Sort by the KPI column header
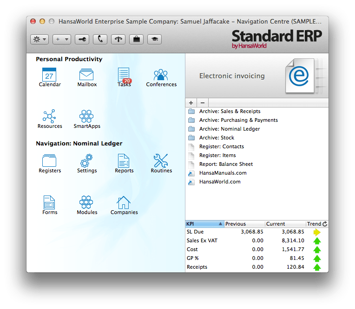Viewport: 355px width, 309px height. pos(204,224)
